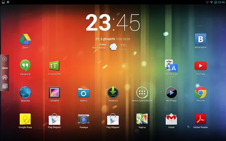
Task: Launch YouTube
Action: point(201,66)
